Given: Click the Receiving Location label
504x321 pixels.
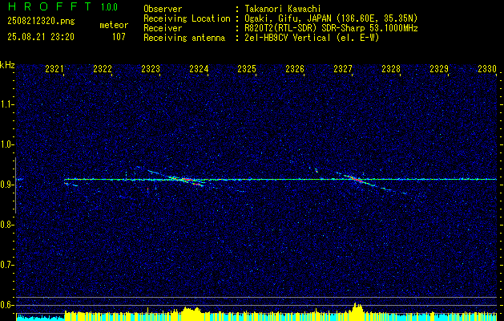Looking at the screenshot, I should (x=187, y=18).
